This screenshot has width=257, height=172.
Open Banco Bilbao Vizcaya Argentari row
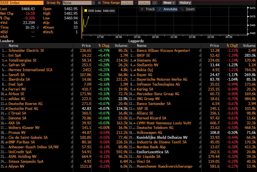(192, 50)
